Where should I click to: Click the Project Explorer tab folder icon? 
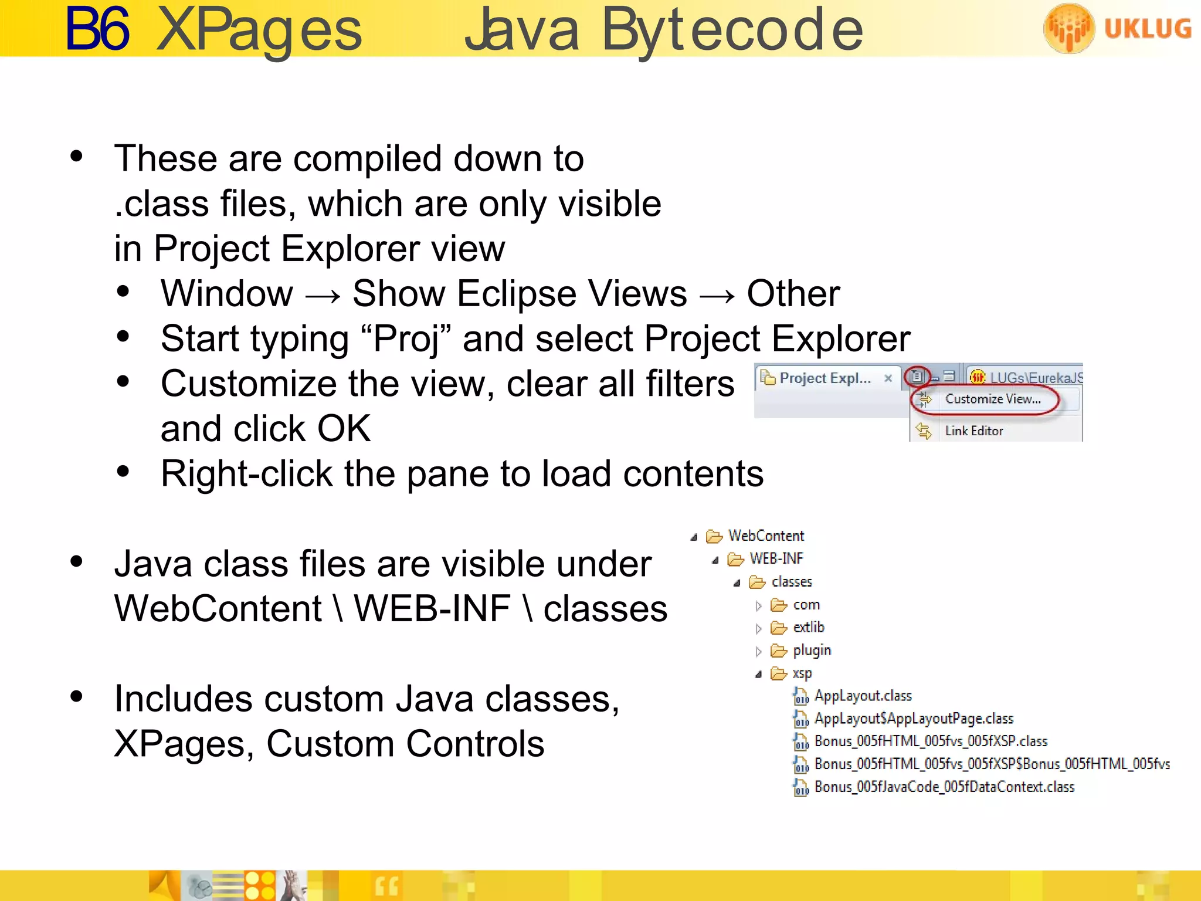click(x=768, y=378)
